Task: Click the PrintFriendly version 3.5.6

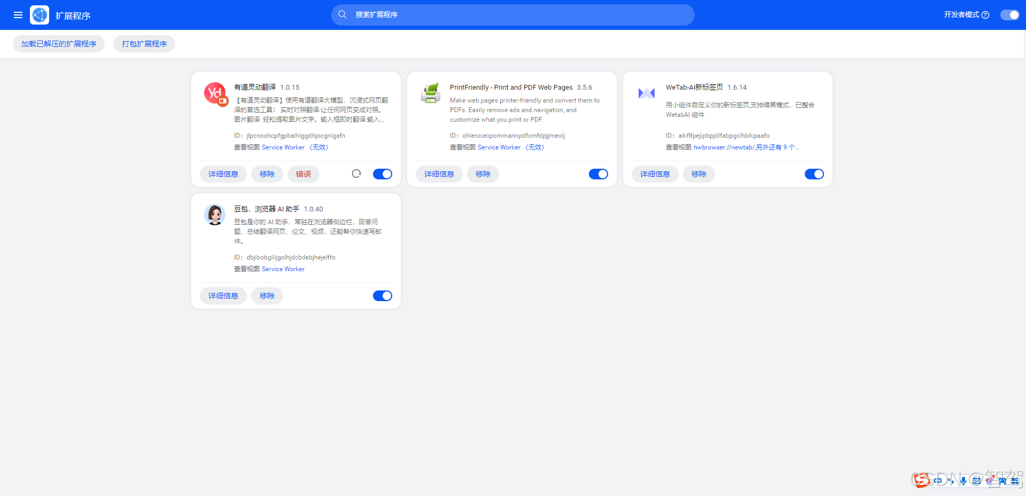Action: pos(585,88)
